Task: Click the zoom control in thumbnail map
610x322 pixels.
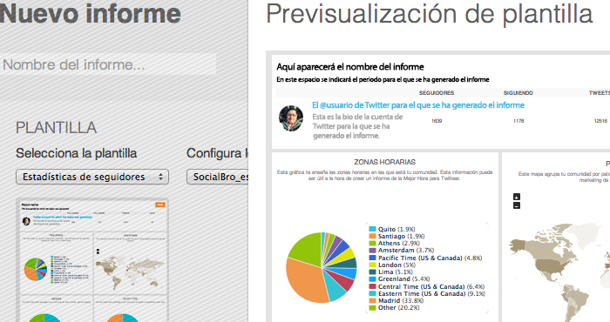Action: coord(98,252)
